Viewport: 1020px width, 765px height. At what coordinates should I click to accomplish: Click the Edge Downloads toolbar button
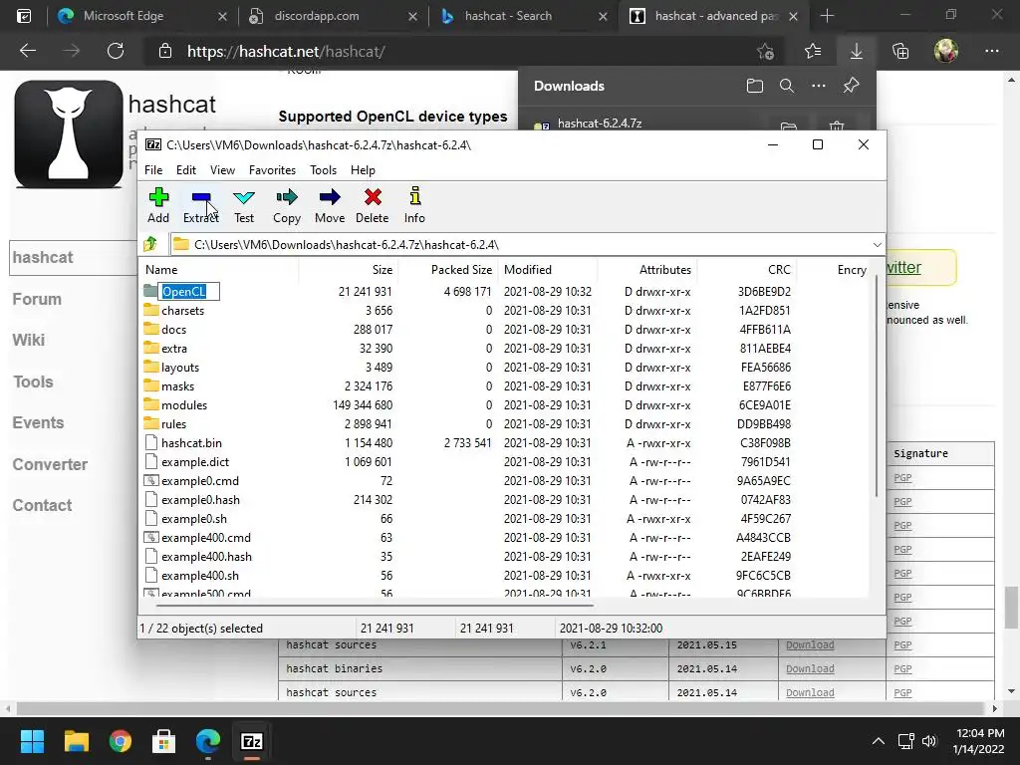[x=856, y=51]
